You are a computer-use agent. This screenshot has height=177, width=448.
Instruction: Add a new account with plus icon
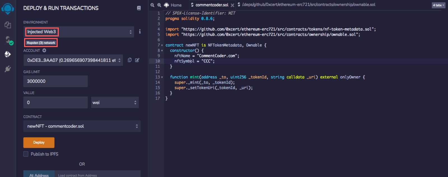44,50
